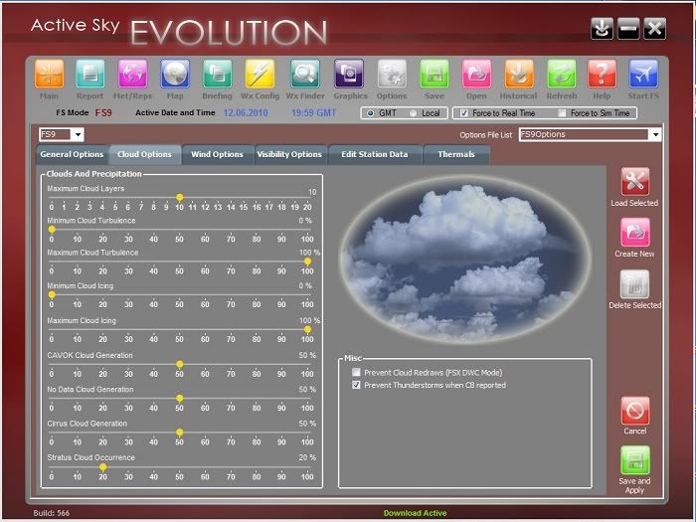The height and width of the screenshot is (522, 696).
Task: Click the Create New folder icon
Action: click(634, 232)
